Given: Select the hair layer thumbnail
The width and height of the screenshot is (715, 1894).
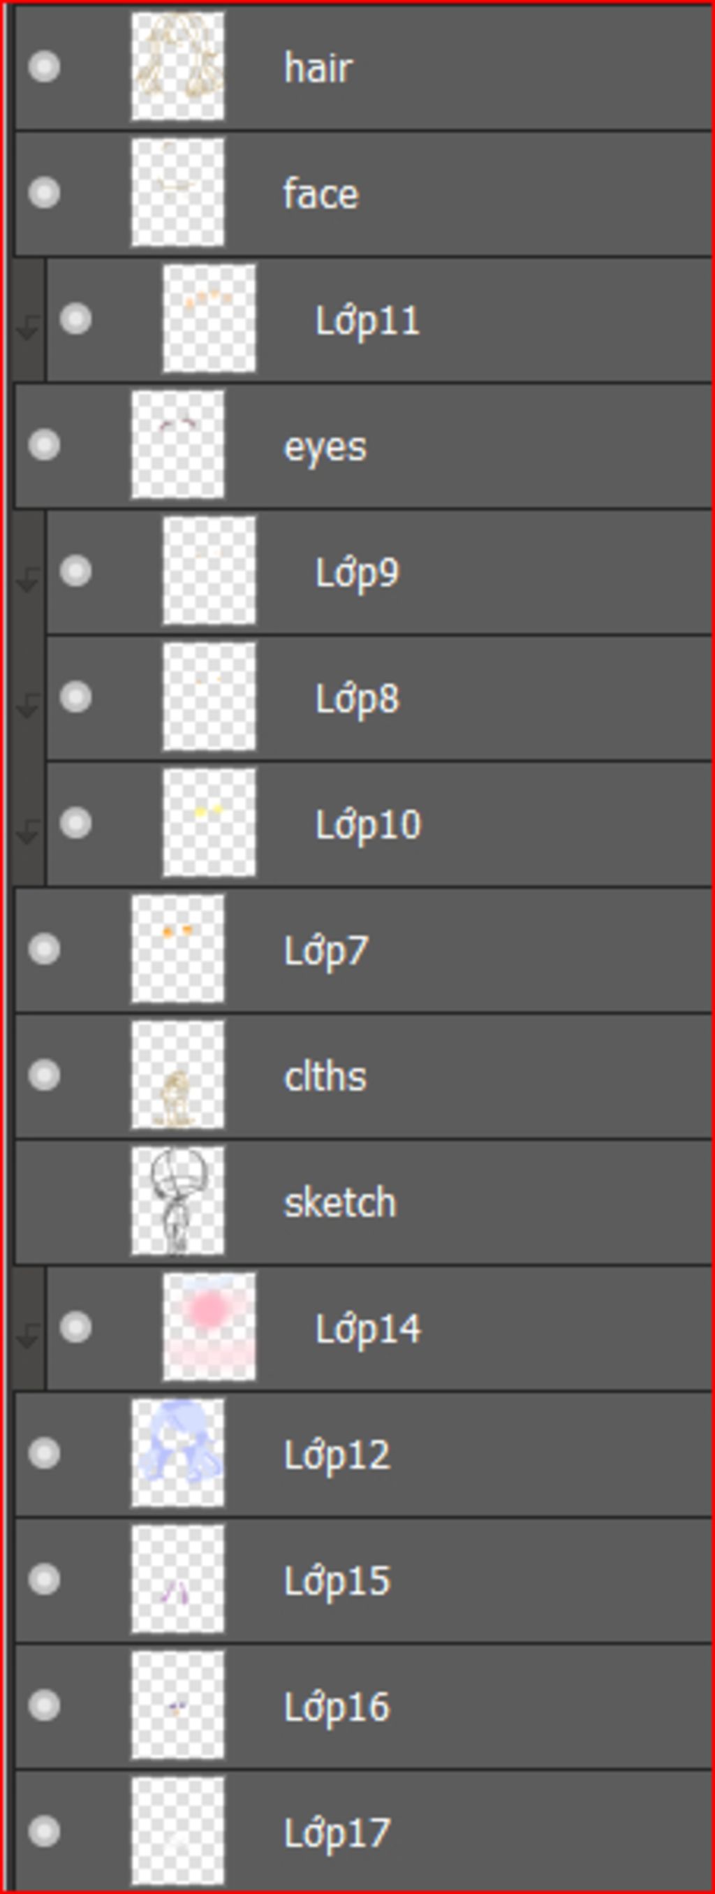Looking at the screenshot, I should [x=178, y=66].
